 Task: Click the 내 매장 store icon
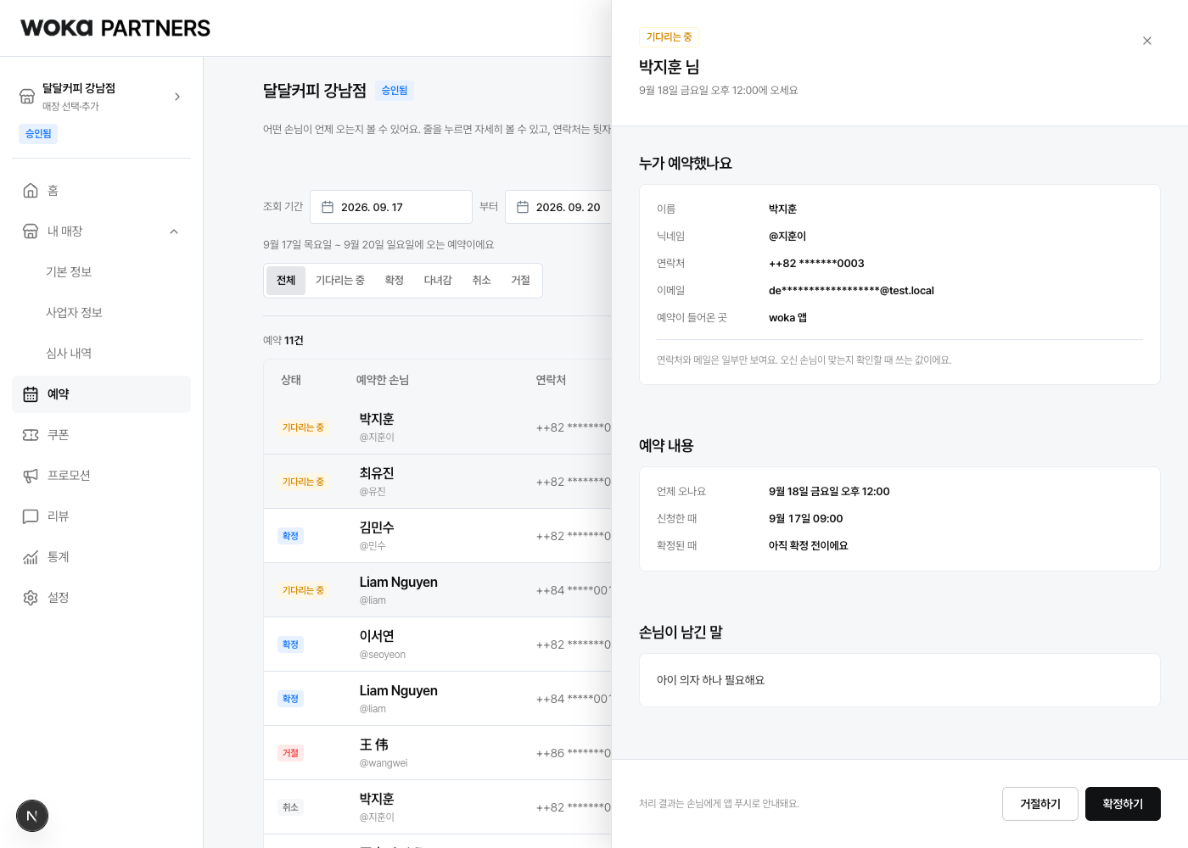coord(31,232)
